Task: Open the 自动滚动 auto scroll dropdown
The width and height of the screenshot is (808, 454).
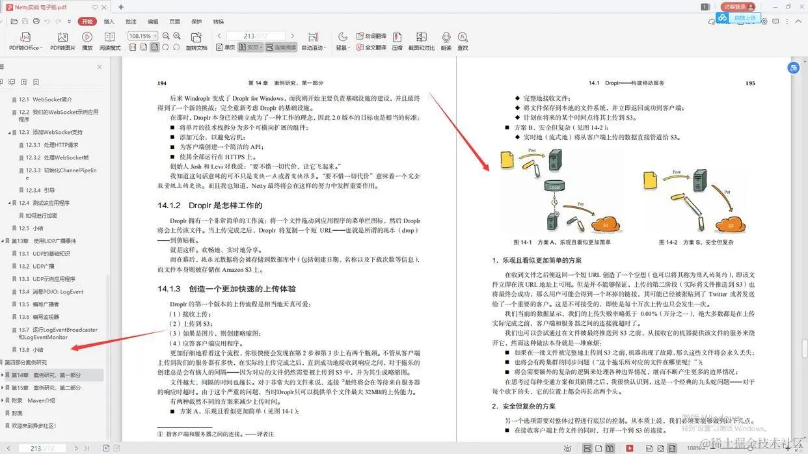Action: pos(314,42)
